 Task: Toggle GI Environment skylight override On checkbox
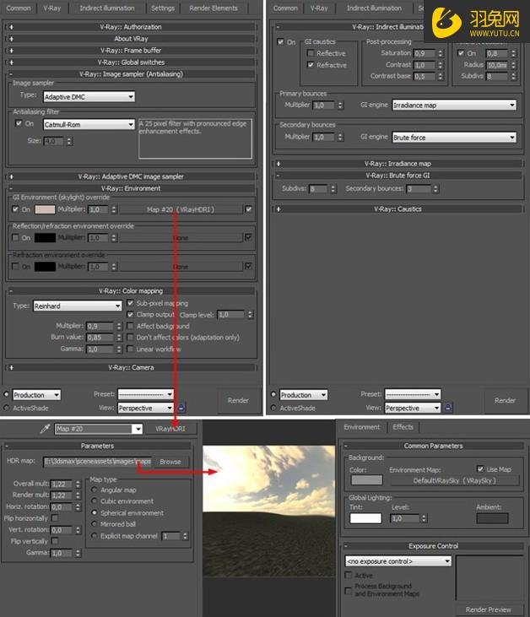click(15, 209)
